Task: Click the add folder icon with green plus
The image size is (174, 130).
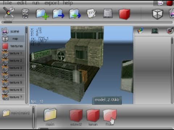Action: click(42, 14)
